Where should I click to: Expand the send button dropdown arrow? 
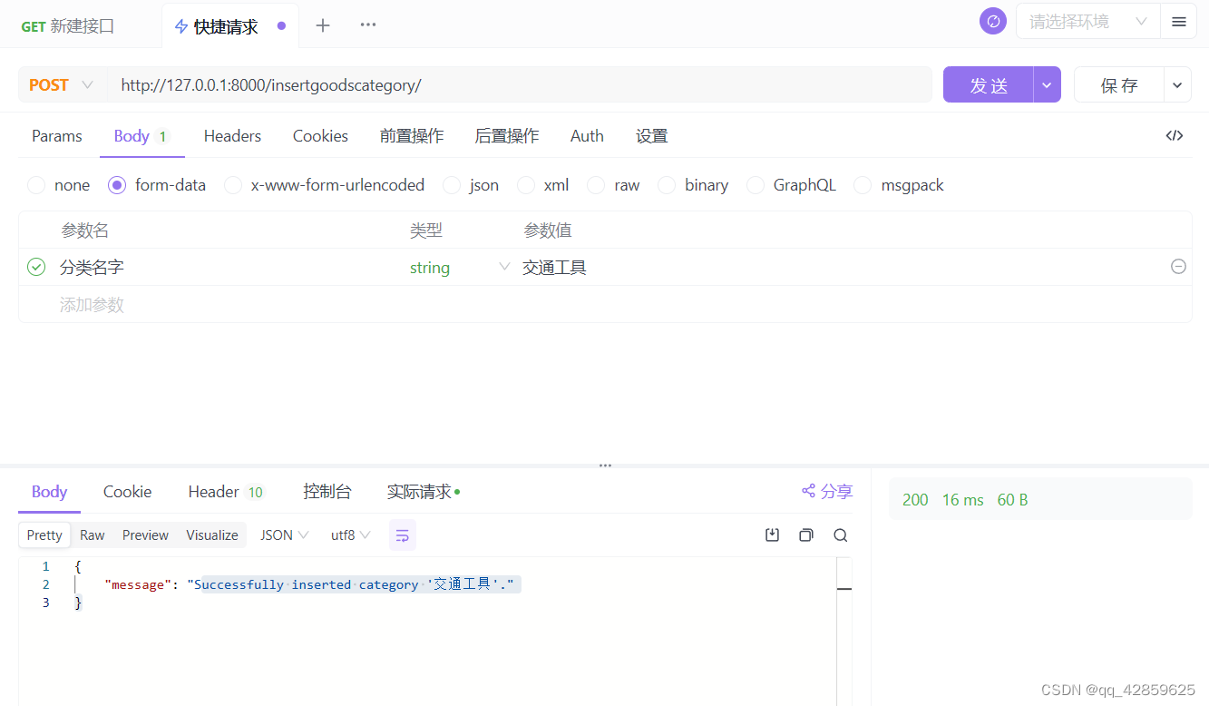coord(1047,84)
